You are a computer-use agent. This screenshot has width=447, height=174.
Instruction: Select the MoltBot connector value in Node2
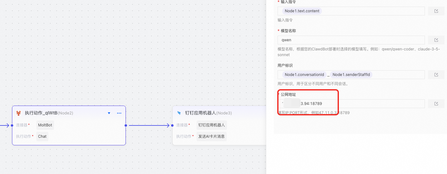45,125
